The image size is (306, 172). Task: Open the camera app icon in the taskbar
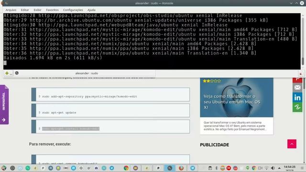96,168
